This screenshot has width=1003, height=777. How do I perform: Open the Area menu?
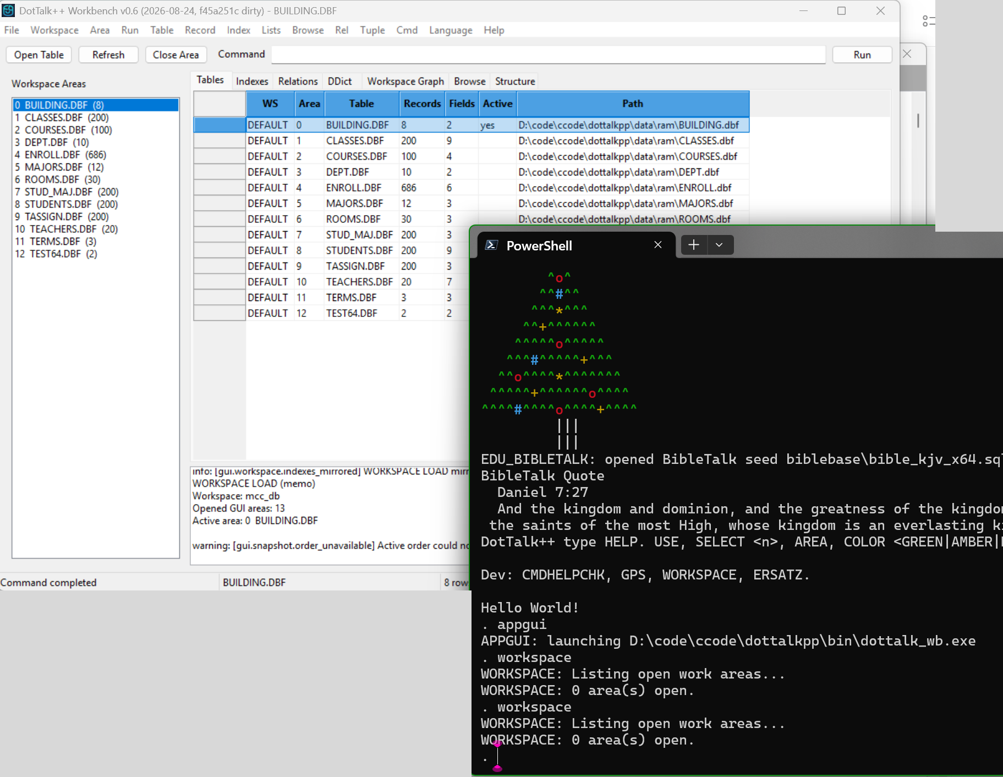100,30
